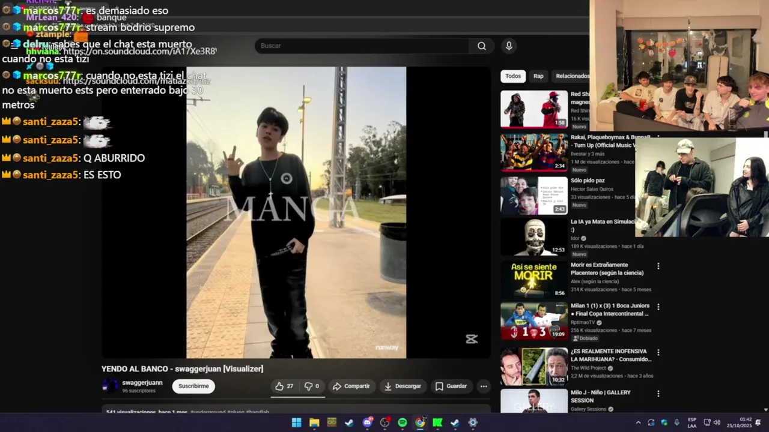Open first Steam icon in taskbar

349,422
